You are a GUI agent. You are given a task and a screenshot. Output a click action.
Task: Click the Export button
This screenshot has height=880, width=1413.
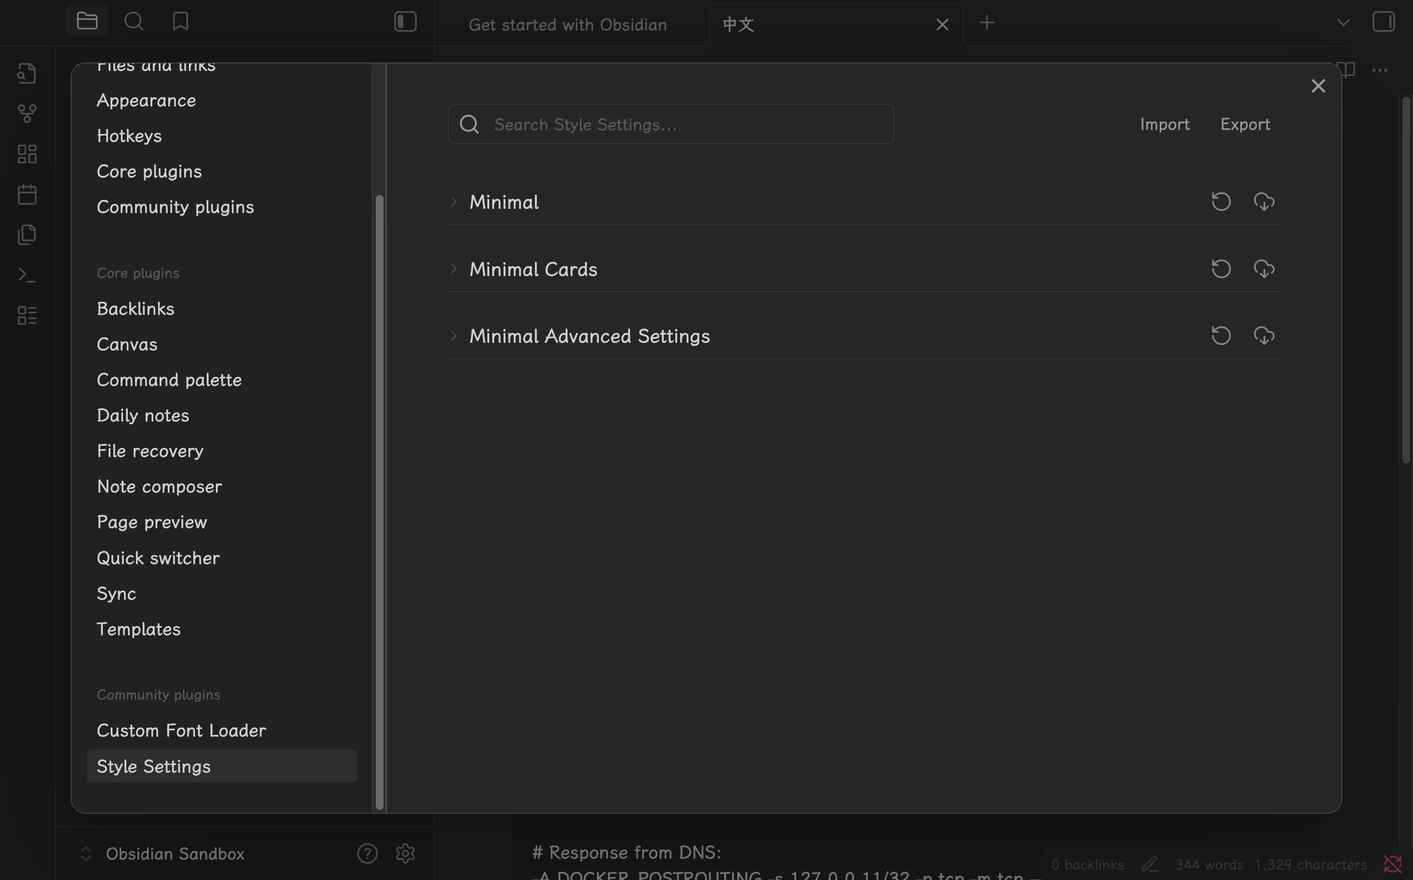tap(1245, 124)
